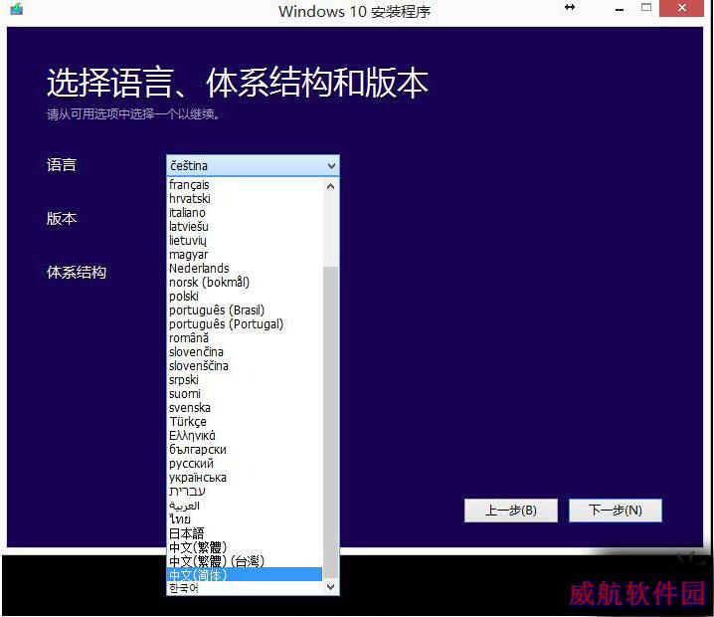714x617 pixels.
Task: Select norsk (bokmål) option
Action: tap(245, 283)
